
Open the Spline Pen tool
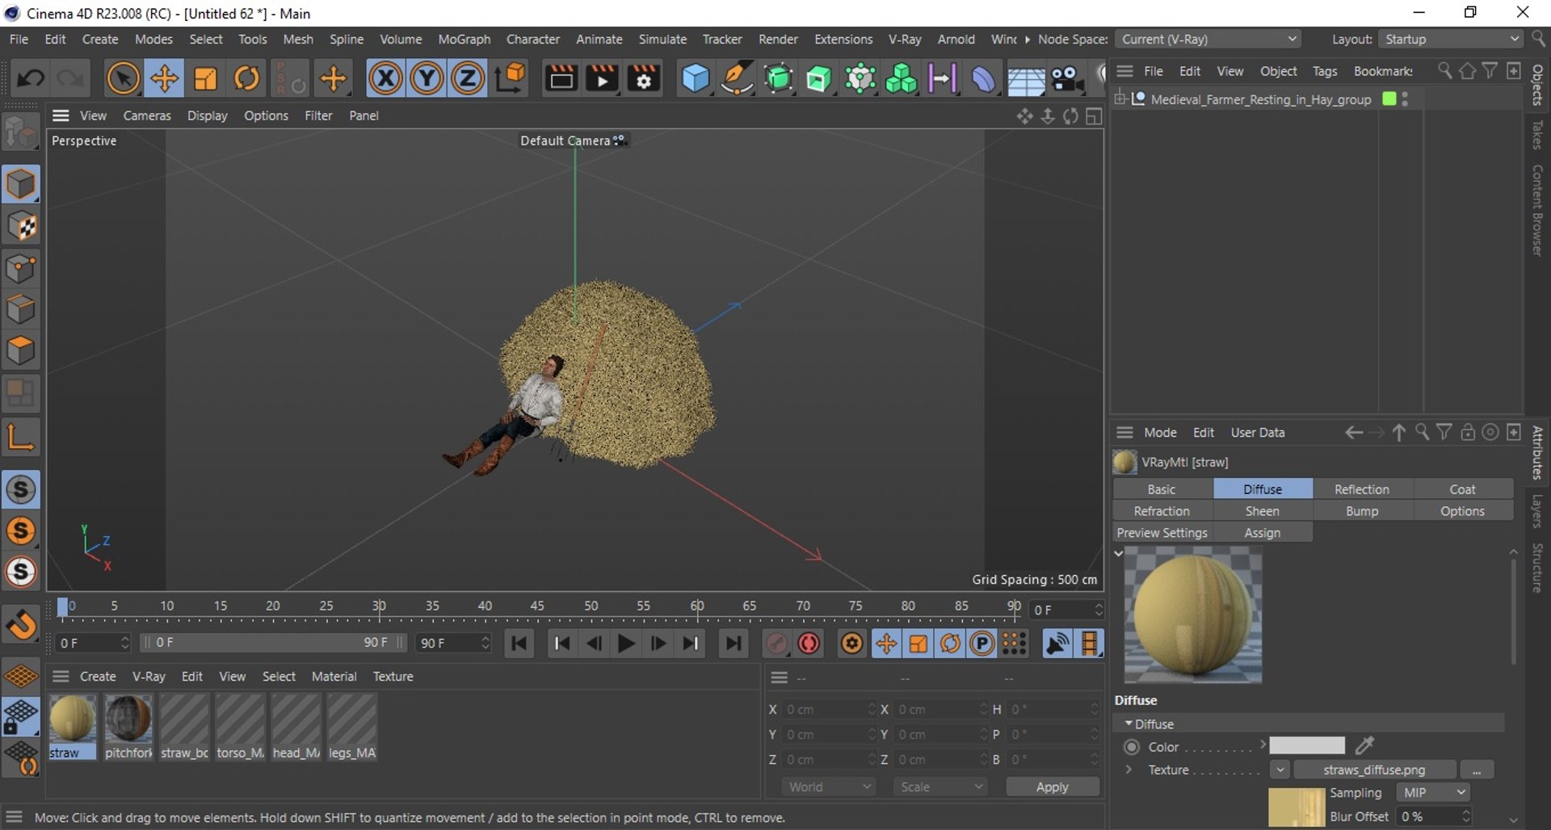point(737,78)
